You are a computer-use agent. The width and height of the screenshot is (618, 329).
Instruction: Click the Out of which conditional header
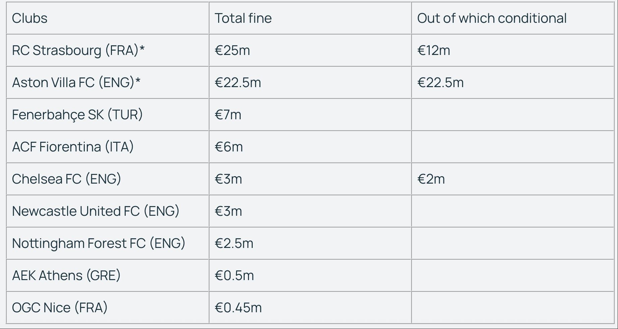point(513,18)
